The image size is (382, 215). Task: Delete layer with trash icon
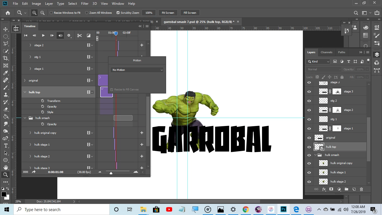tap(361, 189)
